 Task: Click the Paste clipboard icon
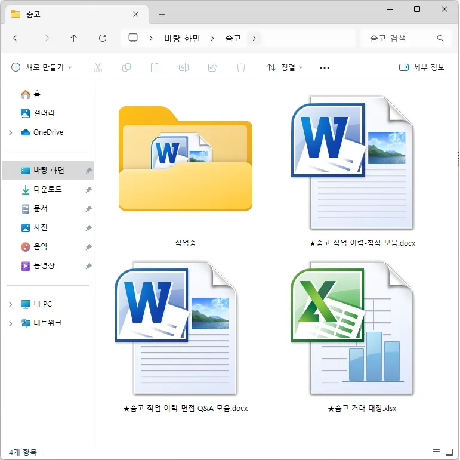click(155, 67)
